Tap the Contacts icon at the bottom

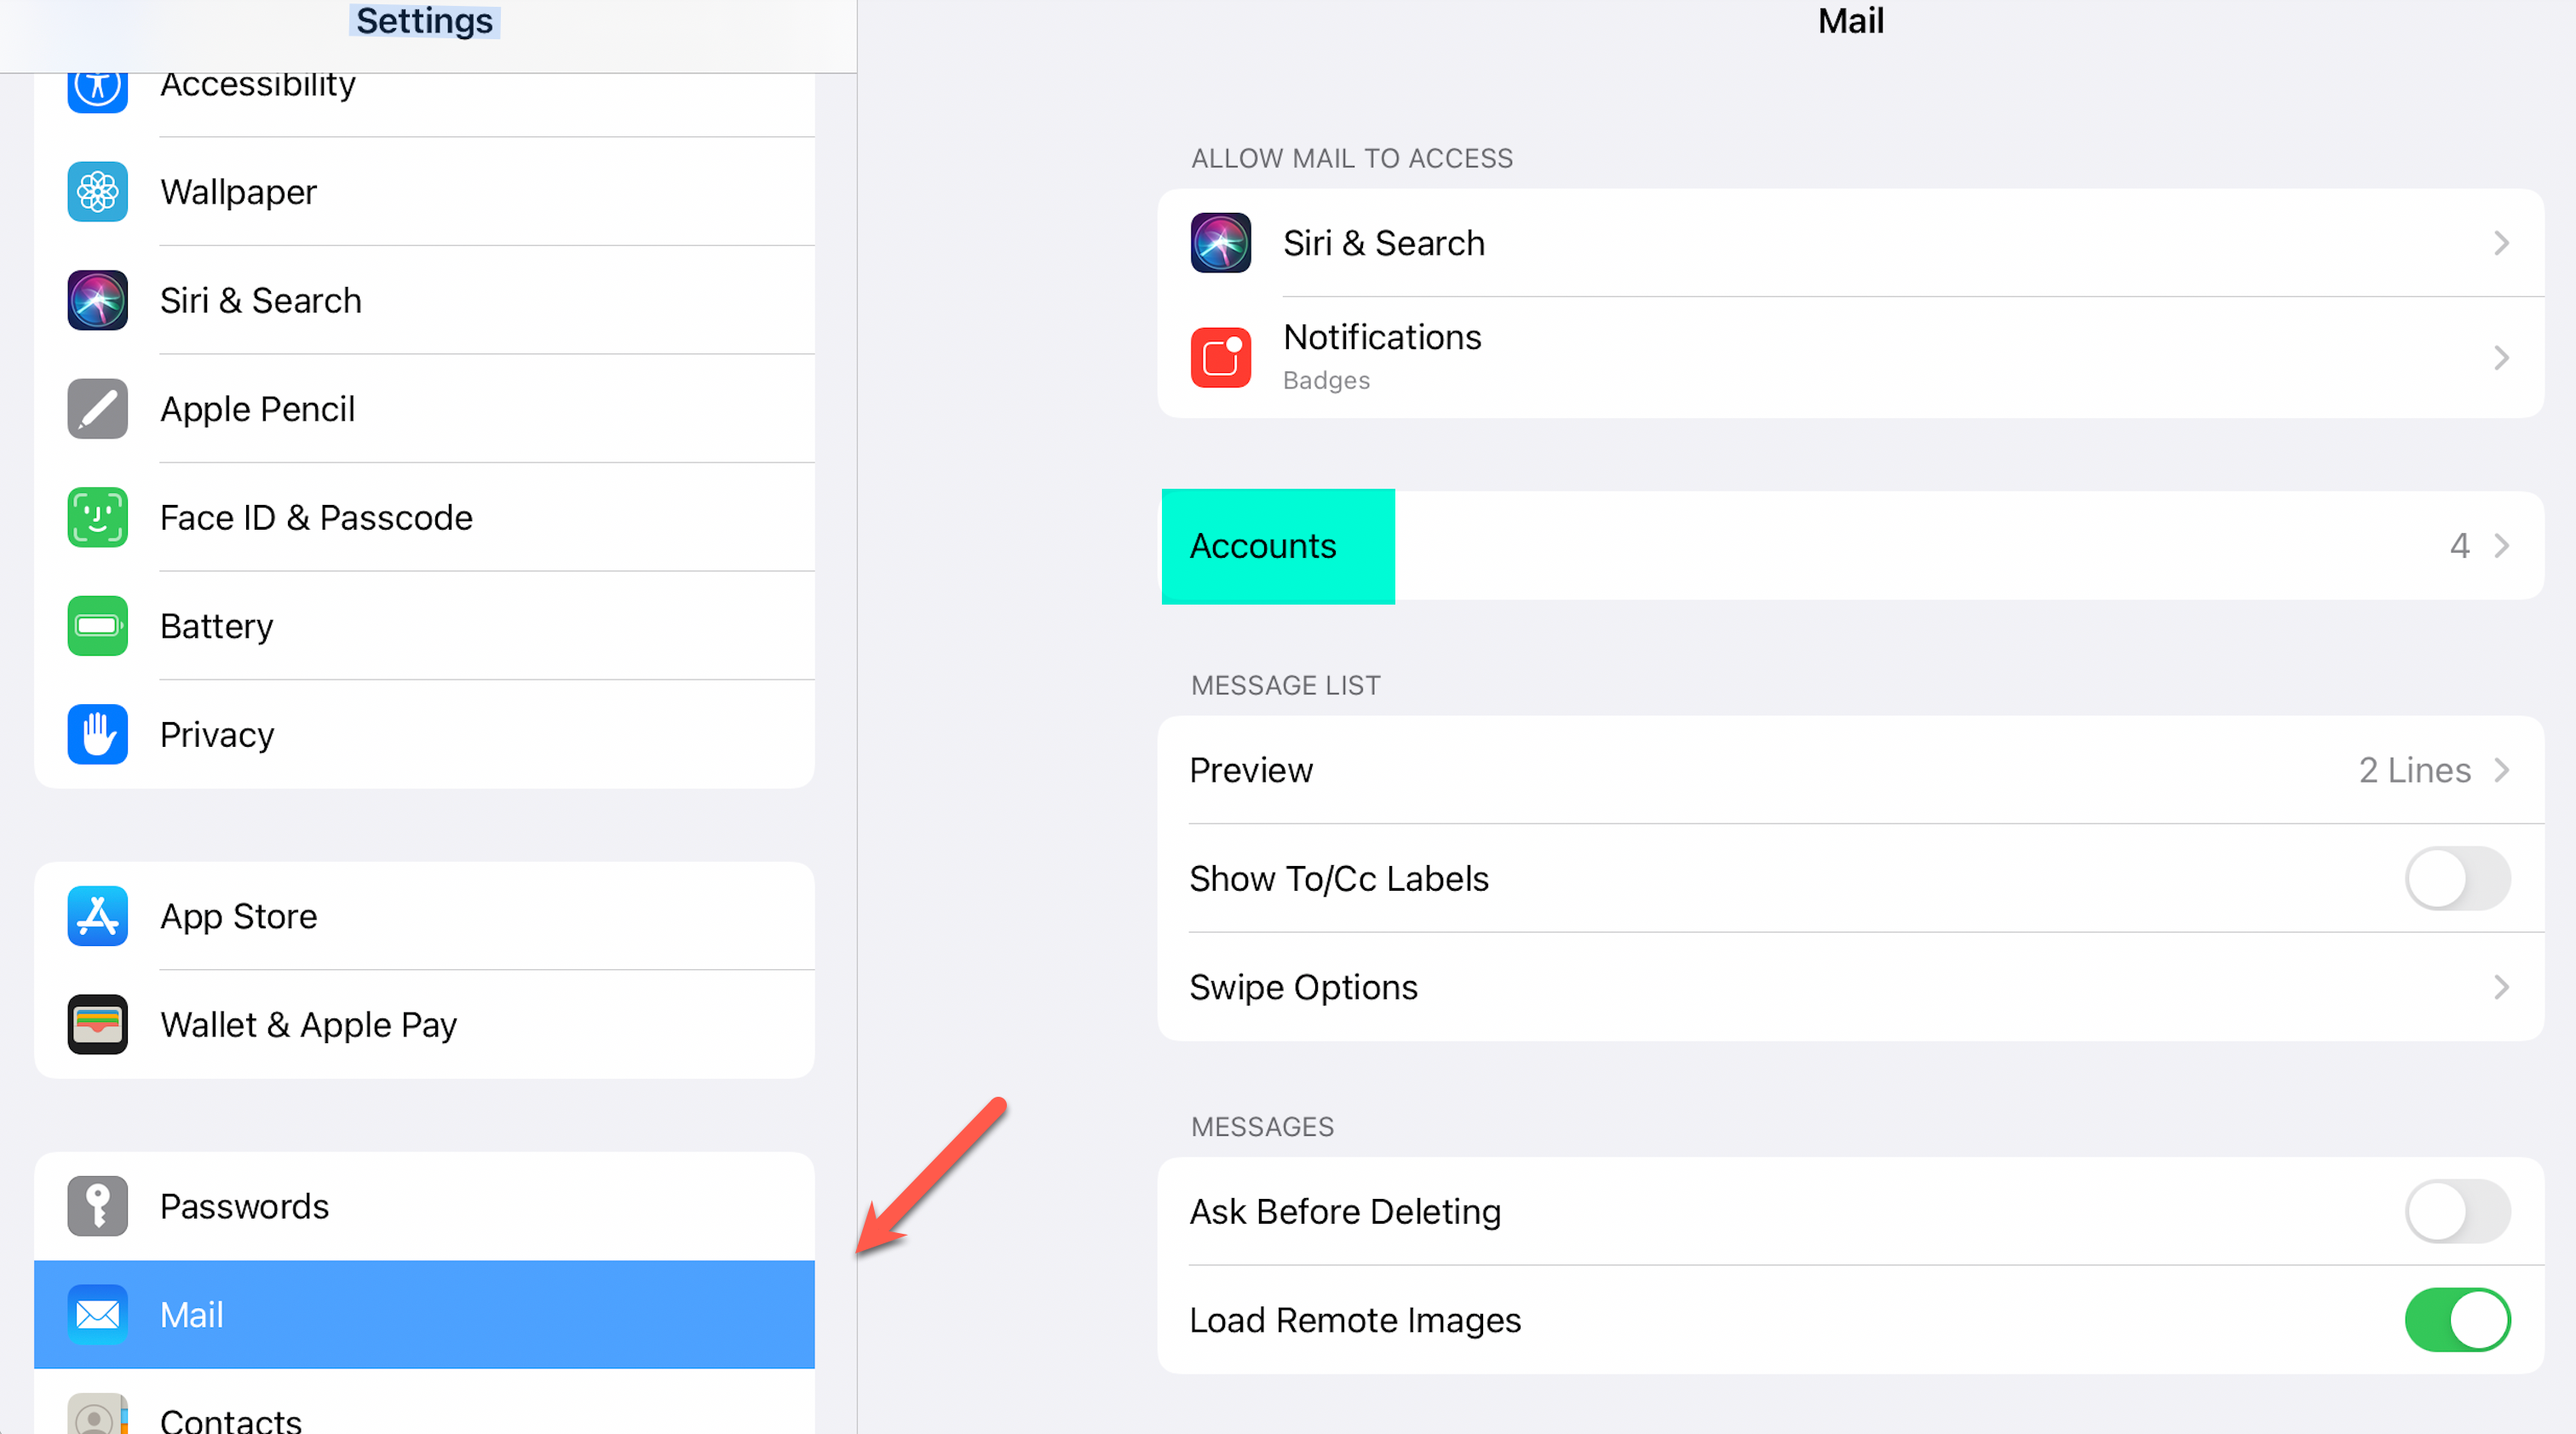click(97, 1414)
